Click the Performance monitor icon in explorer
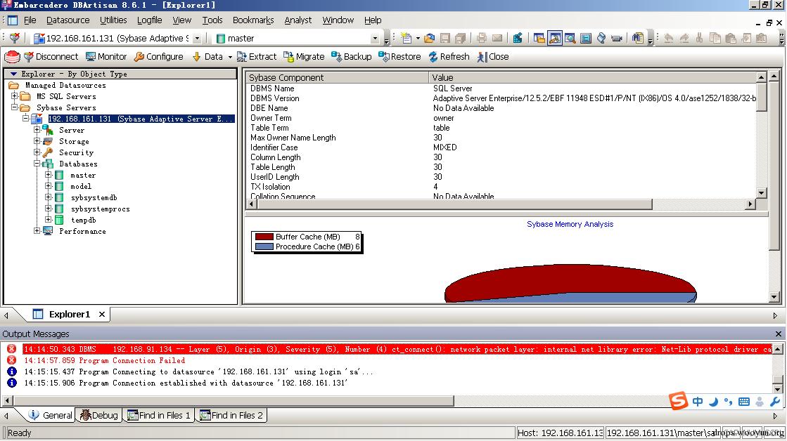The image size is (787, 441). point(48,231)
